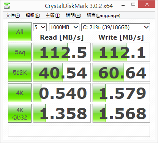
Task: Open the test count dropdown showing 5
Action: tap(40, 27)
